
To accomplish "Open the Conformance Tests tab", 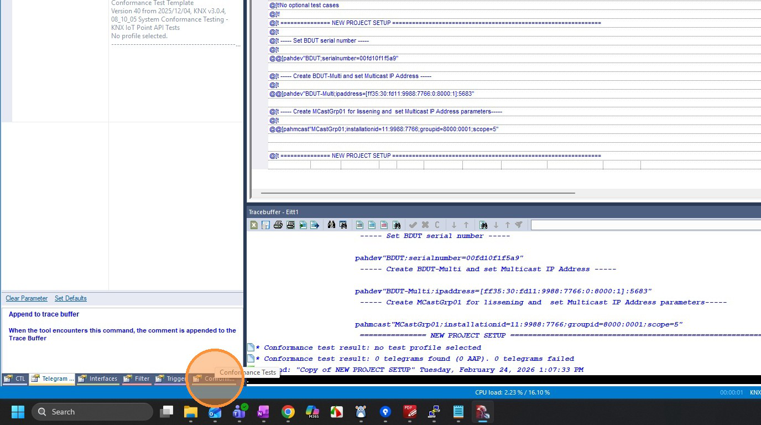I will pos(213,379).
